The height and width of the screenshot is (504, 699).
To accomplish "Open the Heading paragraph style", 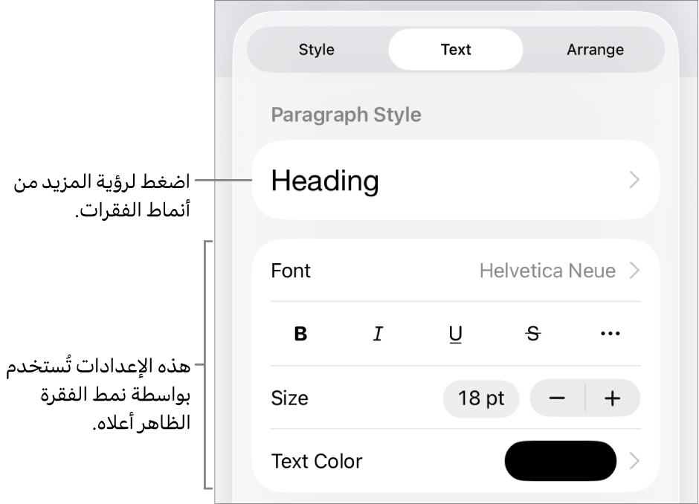I will [x=326, y=181].
